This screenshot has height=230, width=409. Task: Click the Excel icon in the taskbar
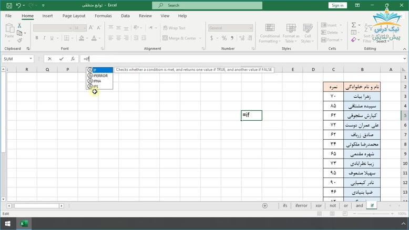24,224
